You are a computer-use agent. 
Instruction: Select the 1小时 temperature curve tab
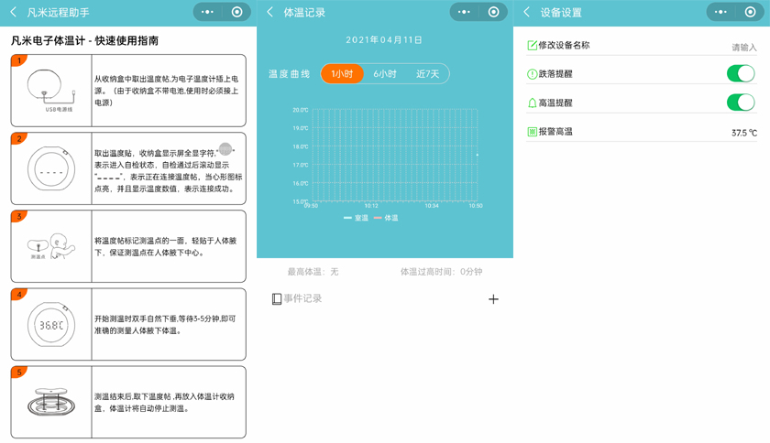coord(342,73)
